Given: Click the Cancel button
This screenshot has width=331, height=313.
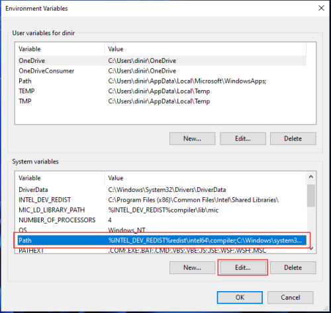Looking at the screenshot, I should click(x=291, y=297).
